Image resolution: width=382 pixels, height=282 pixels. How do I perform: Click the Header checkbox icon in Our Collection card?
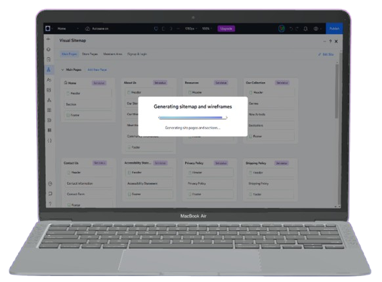coord(251,93)
